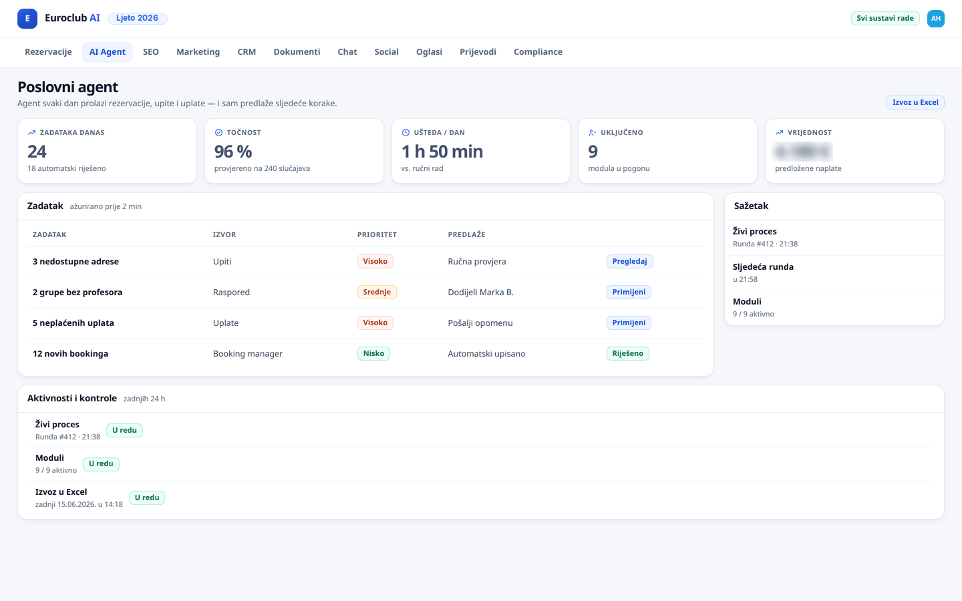This screenshot has width=962, height=601.
Task: Click the user icon next to Uključeno
Action: [593, 133]
